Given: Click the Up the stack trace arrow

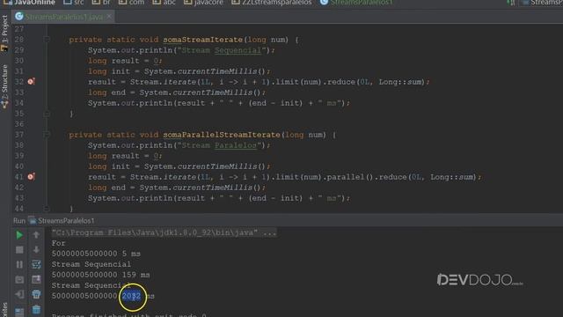Looking at the screenshot, I should pyautogui.click(x=36, y=235).
